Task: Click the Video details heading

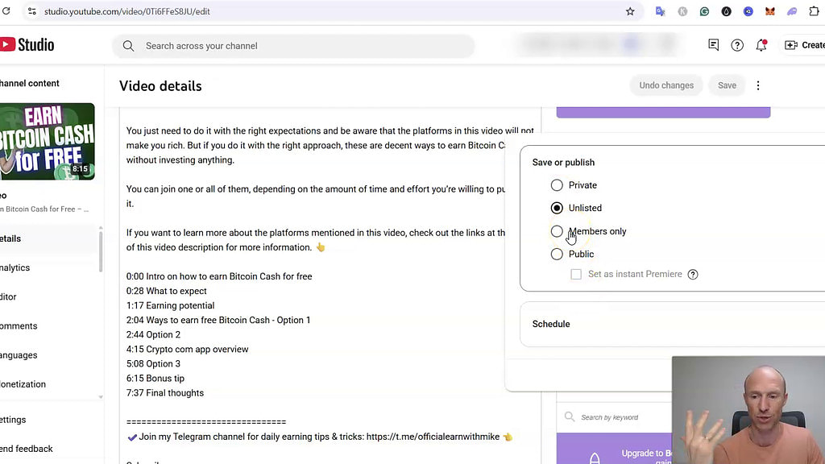Action: (x=160, y=85)
